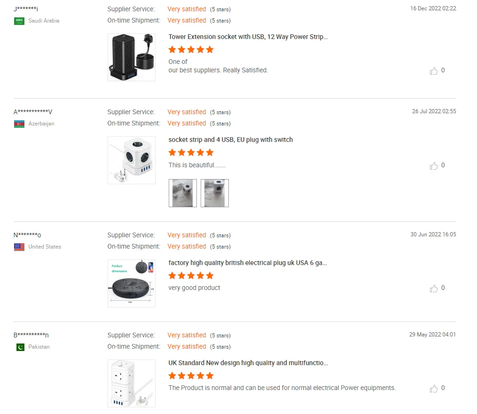The width and height of the screenshot is (477, 414).
Task: Click the United States flag icon
Action: [19, 247]
